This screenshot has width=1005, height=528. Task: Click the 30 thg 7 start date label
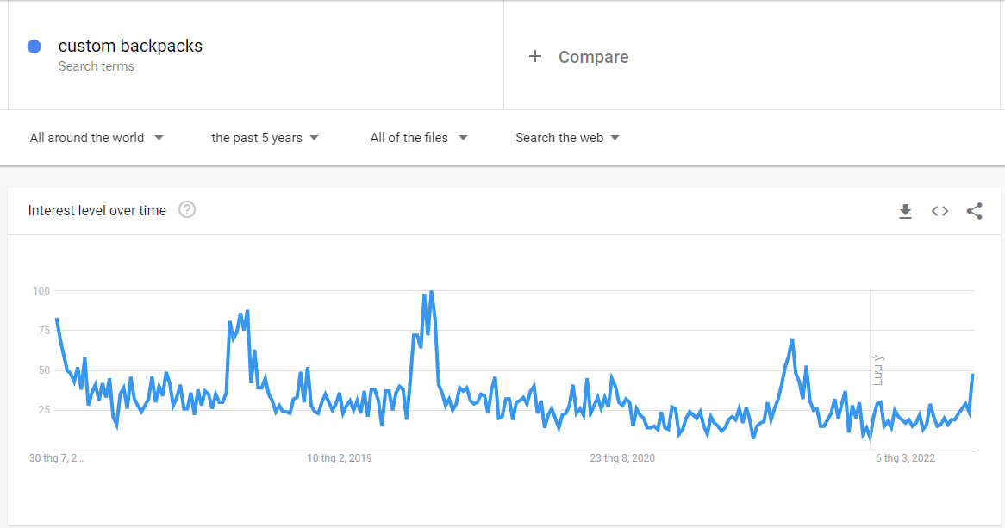coord(57,458)
